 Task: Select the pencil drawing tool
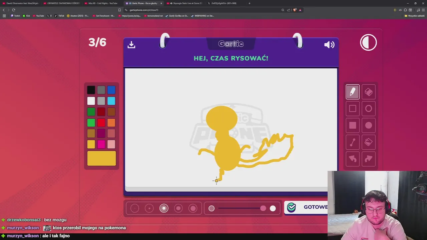tap(353, 92)
